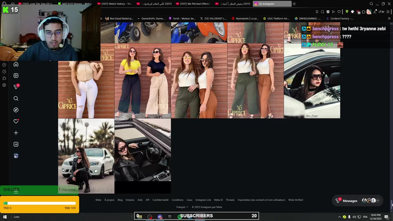Open the Français language dropdown
The width and height of the screenshot is (393, 221).
182,207
